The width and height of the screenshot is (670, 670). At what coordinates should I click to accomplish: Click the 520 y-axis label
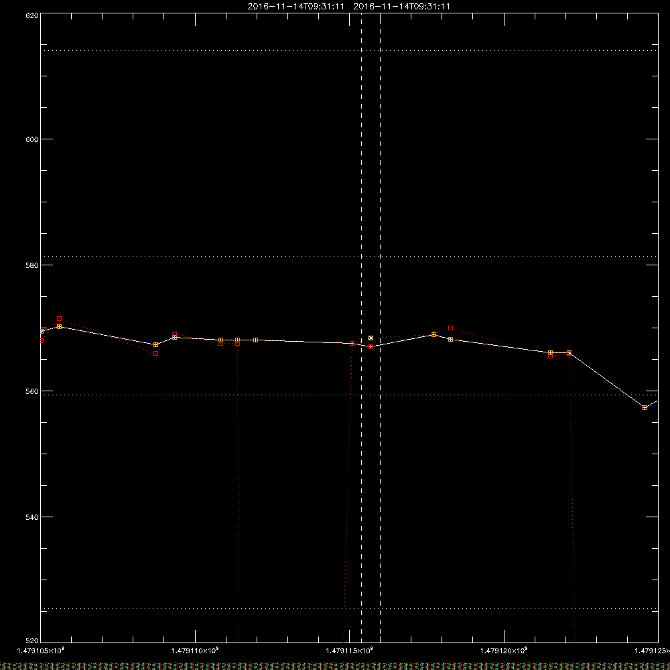(32, 641)
